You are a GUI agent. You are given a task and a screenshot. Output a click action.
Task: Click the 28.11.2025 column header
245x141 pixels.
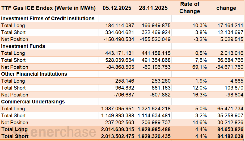pos(153,8)
